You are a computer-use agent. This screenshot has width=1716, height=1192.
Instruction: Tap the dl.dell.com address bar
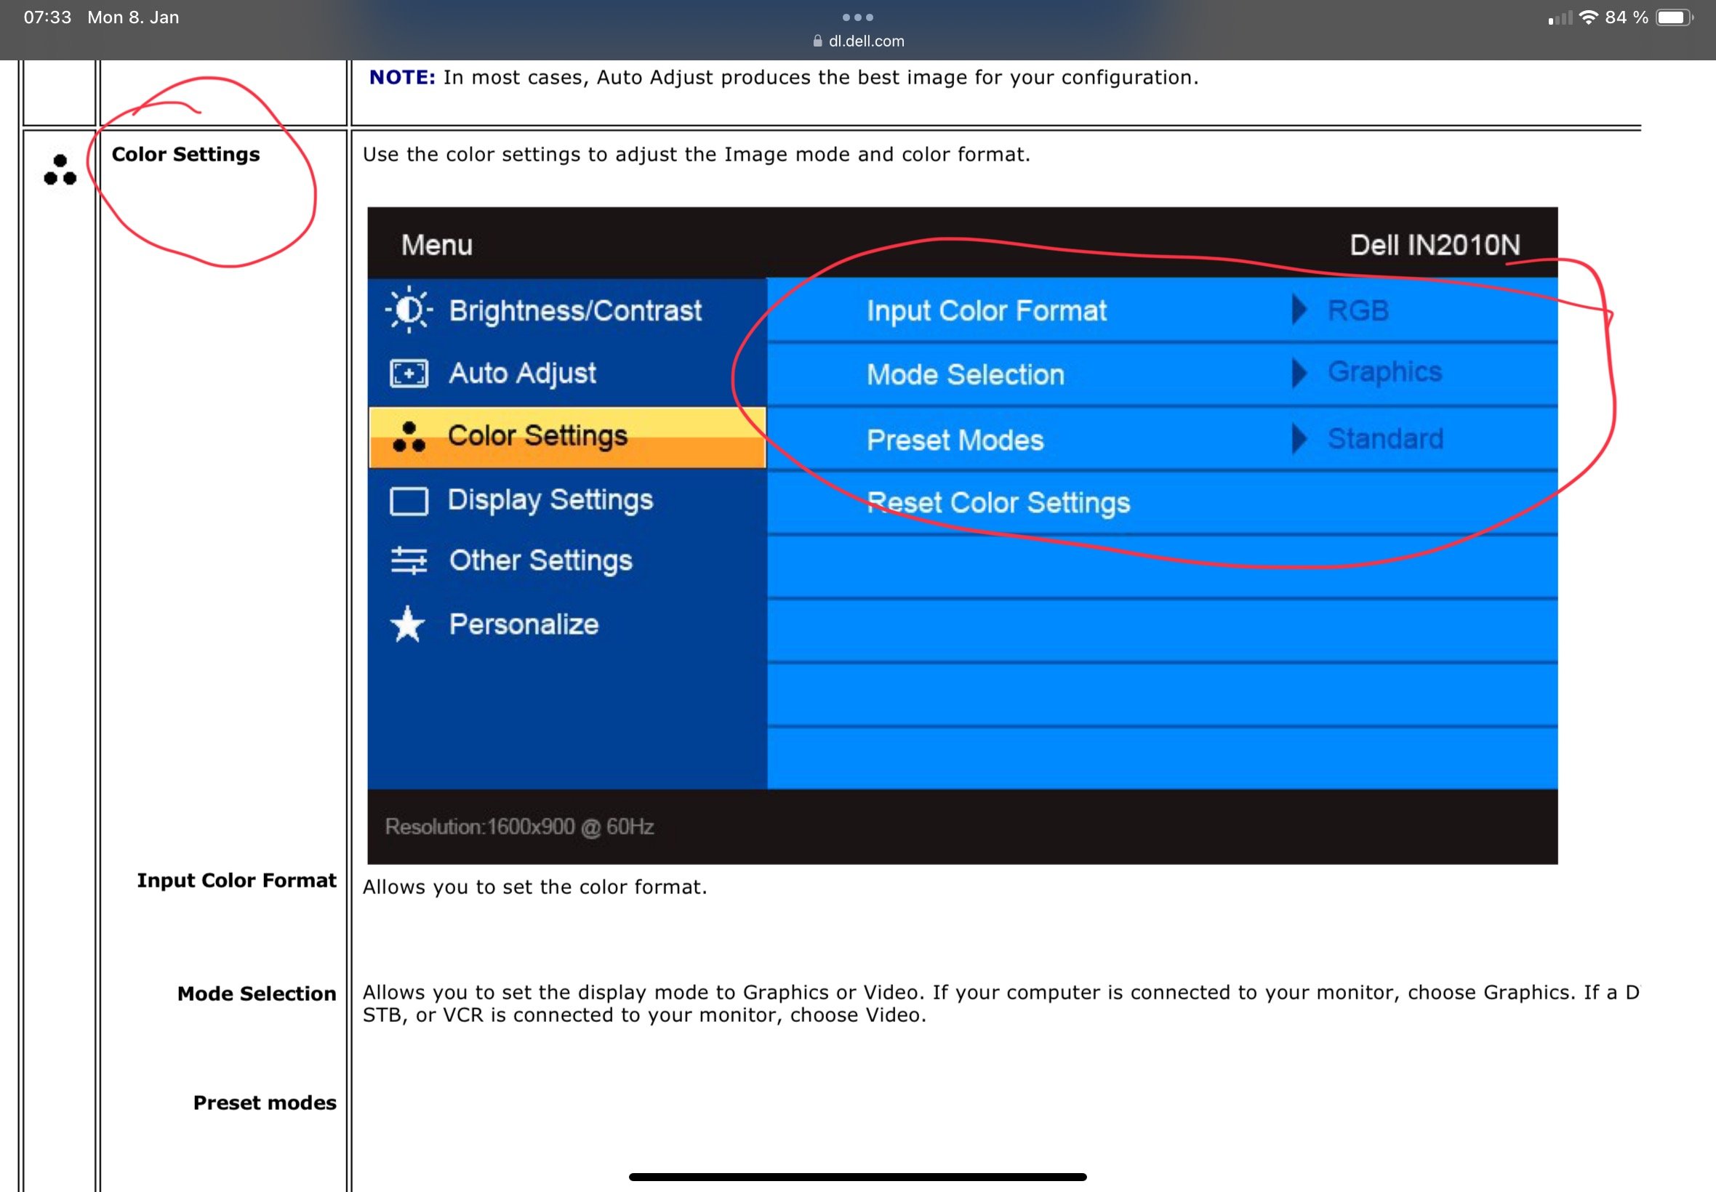point(859,41)
